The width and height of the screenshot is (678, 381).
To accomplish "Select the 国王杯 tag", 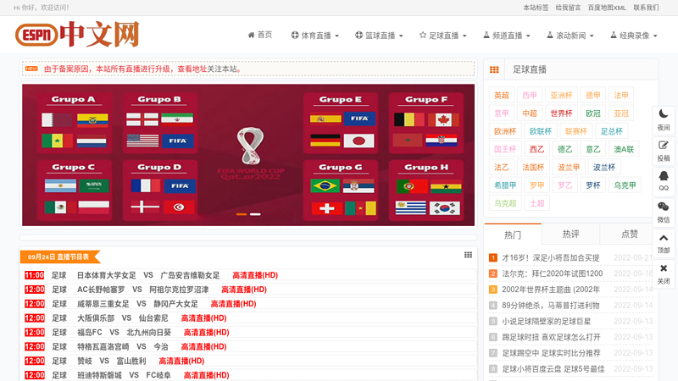I will pos(505,150).
